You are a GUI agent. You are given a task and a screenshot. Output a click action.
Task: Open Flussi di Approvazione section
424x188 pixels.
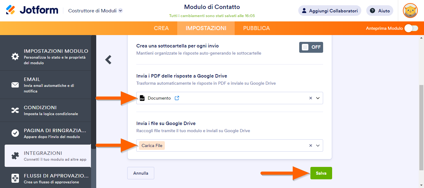pyautogui.click(x=15, y=178)
